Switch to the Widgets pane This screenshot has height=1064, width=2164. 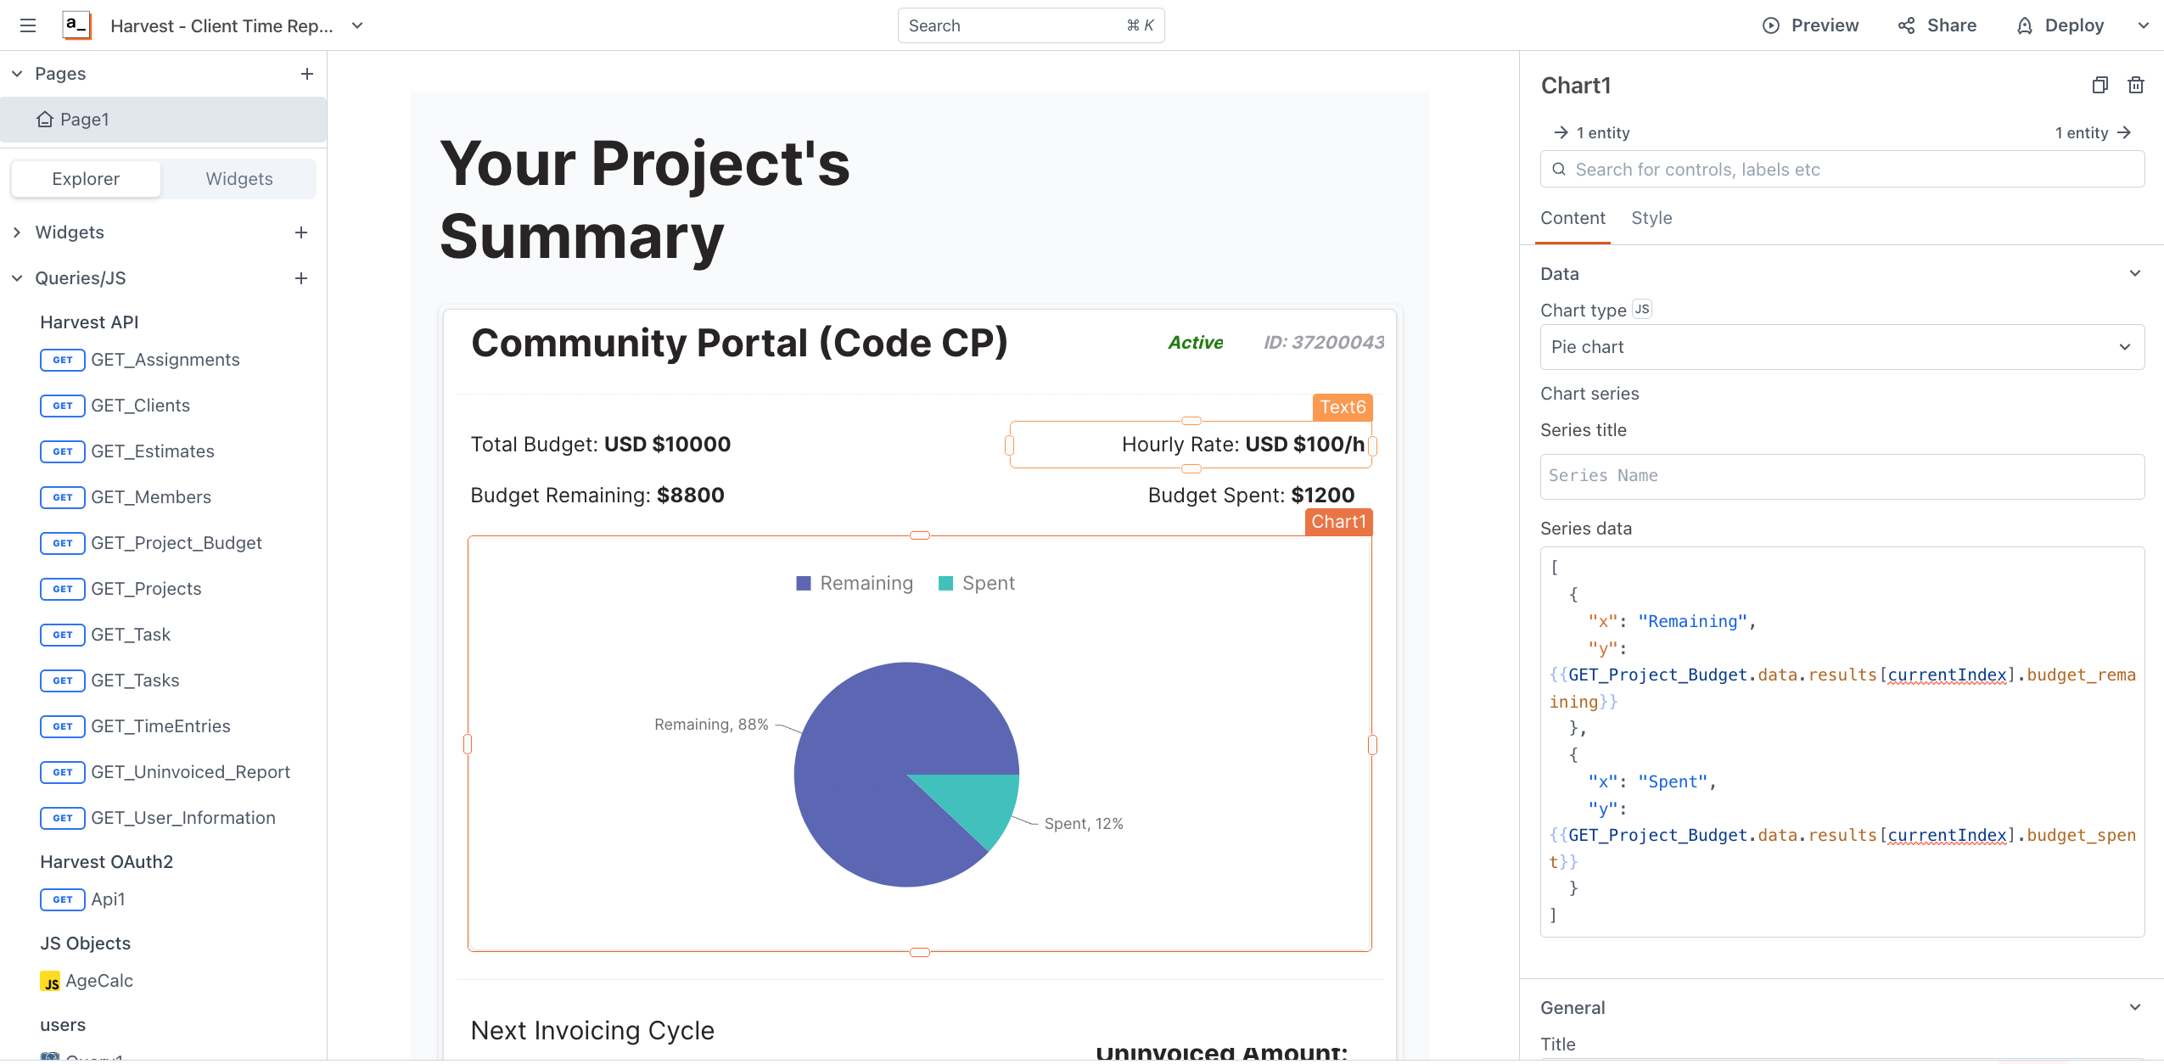coord(238,178)
